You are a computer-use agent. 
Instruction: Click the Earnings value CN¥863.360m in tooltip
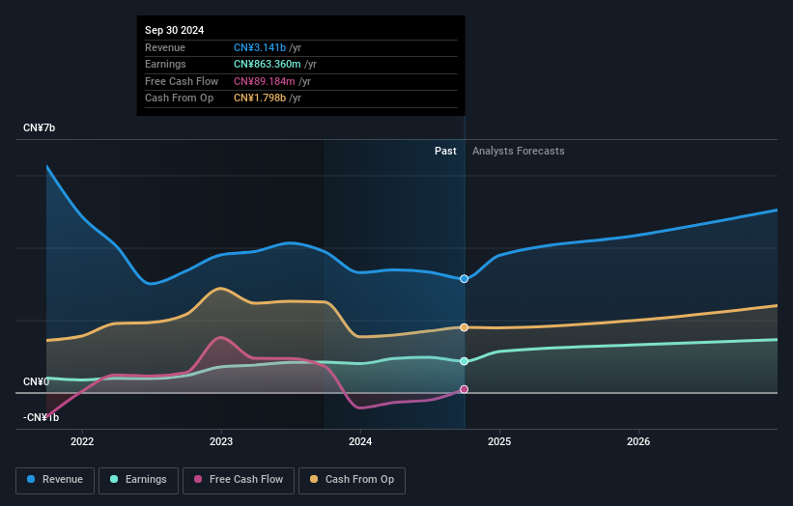[267, 64]
